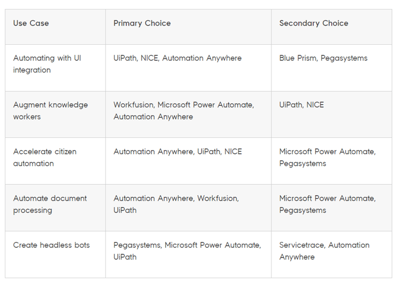The height and width of the screenshot is (283, 400).
Task: Click the Primary Choice column header
Action: click(x=188, y=27)
